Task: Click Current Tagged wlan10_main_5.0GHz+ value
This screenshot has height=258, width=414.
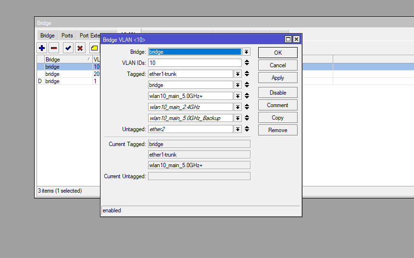Action: click(199, 165)
